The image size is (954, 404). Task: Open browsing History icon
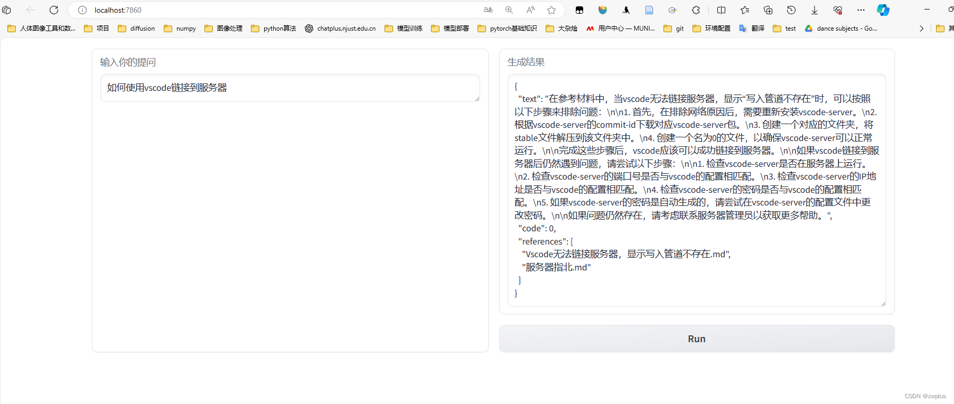click(791, 10)
